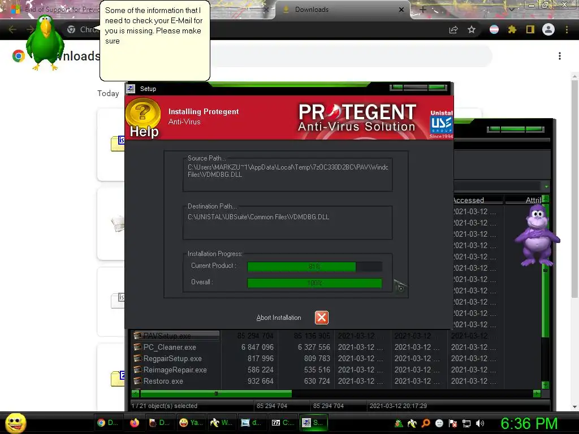This screenshot has width=579, height=434.
Task: Click the browser back arrow
Action: pyautogui.click(x=12, y=29)
